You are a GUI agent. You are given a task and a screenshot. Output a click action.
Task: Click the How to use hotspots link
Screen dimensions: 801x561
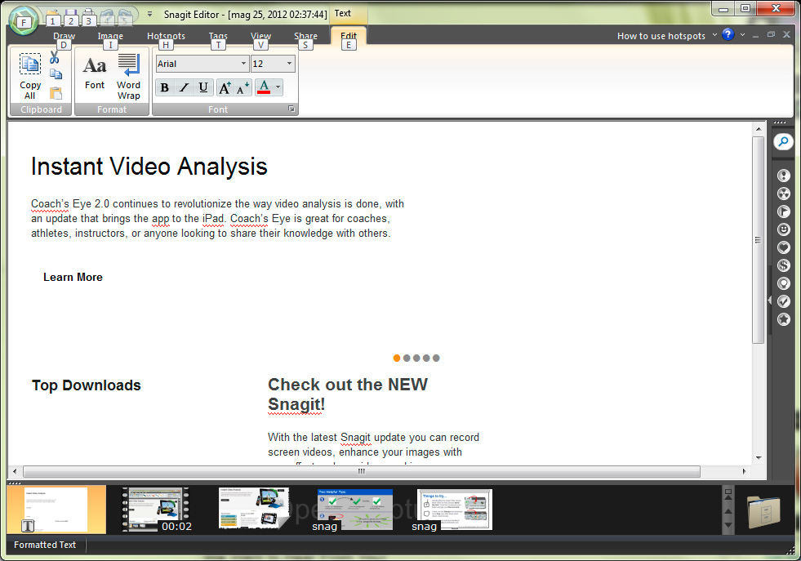click(661, 36)
